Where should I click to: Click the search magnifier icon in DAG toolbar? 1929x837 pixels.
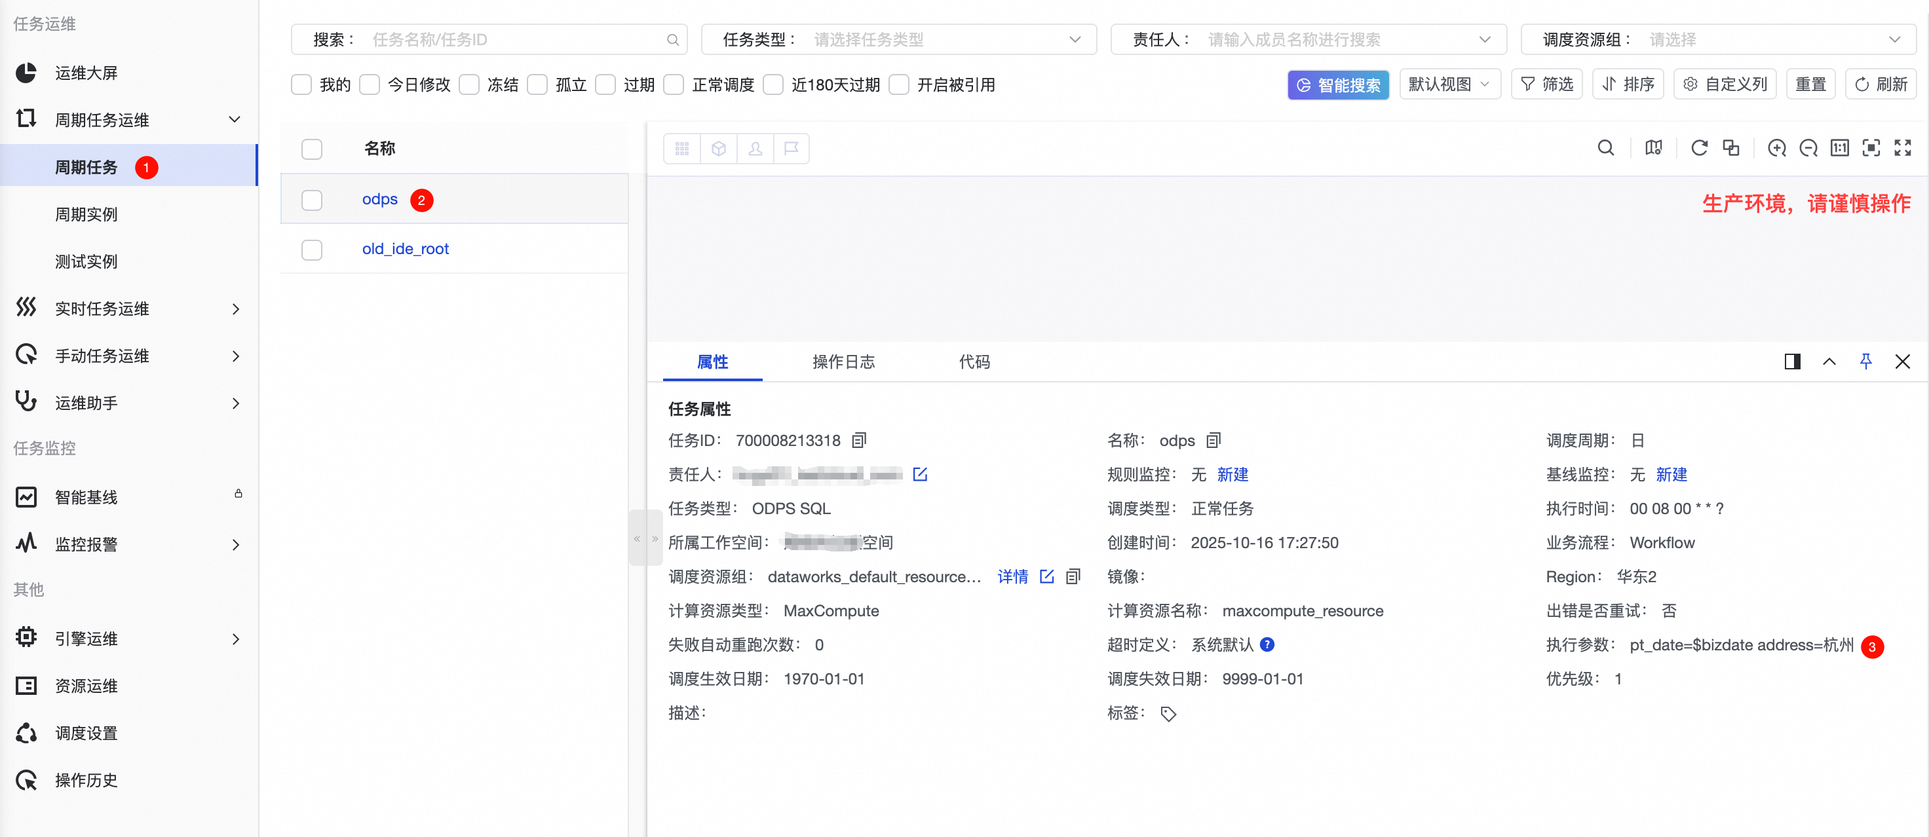click(x=1605, y=148)
